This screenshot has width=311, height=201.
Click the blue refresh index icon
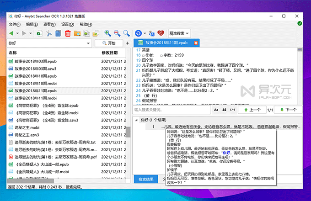coord(138,33)
